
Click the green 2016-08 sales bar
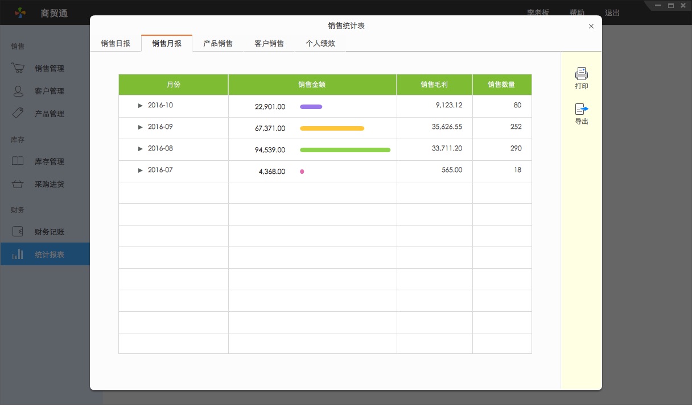tap(345, 150)
